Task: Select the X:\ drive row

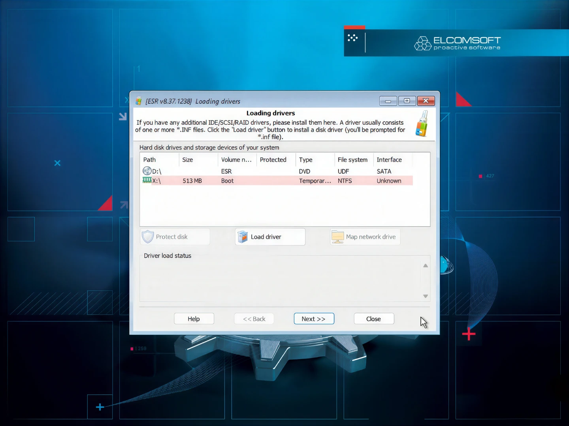Action: [x=277, y=181]
